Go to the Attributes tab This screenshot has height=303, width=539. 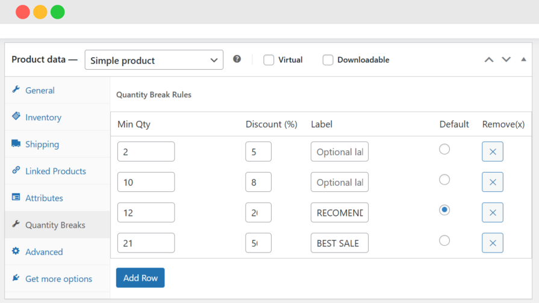(44, 198)
